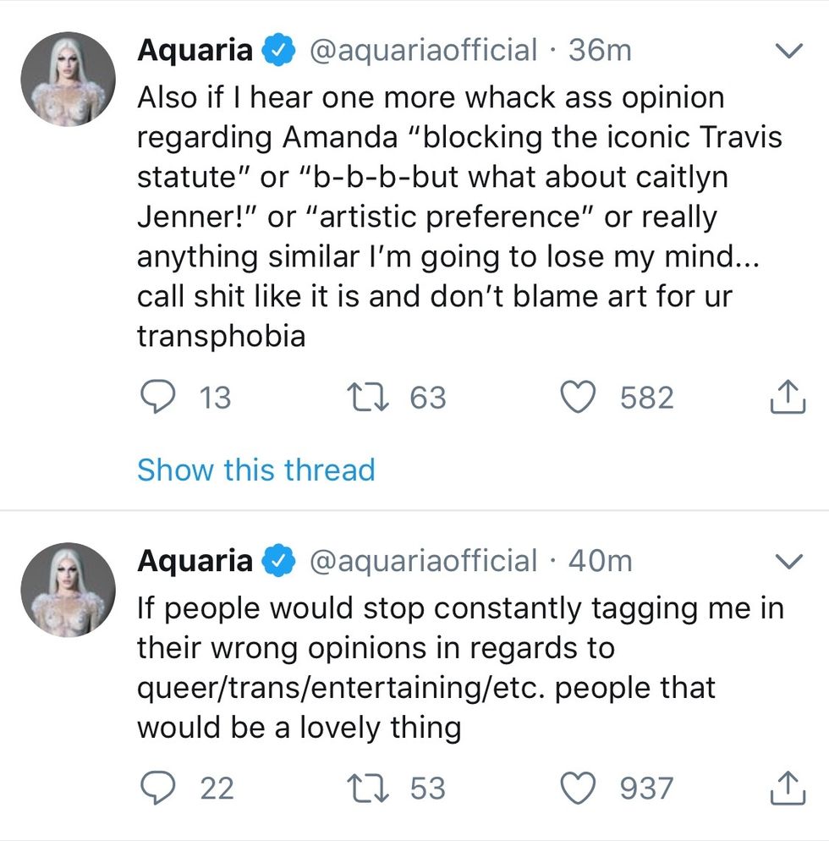
Task: Click the verified badge on the top tweet
Action: click(278, 51)
